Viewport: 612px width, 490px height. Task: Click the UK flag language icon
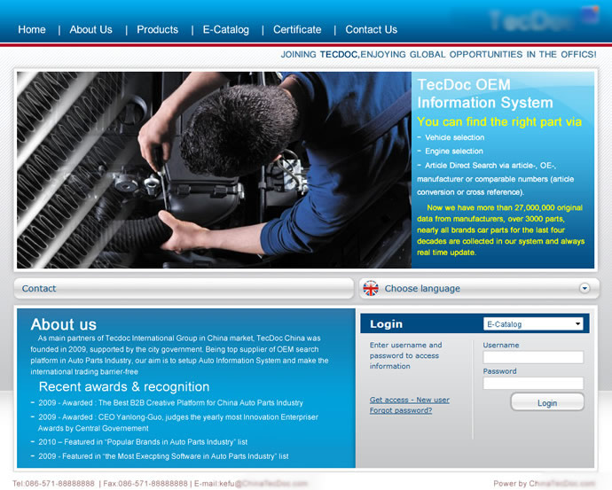pyautogui.click(x=371, y=289)
